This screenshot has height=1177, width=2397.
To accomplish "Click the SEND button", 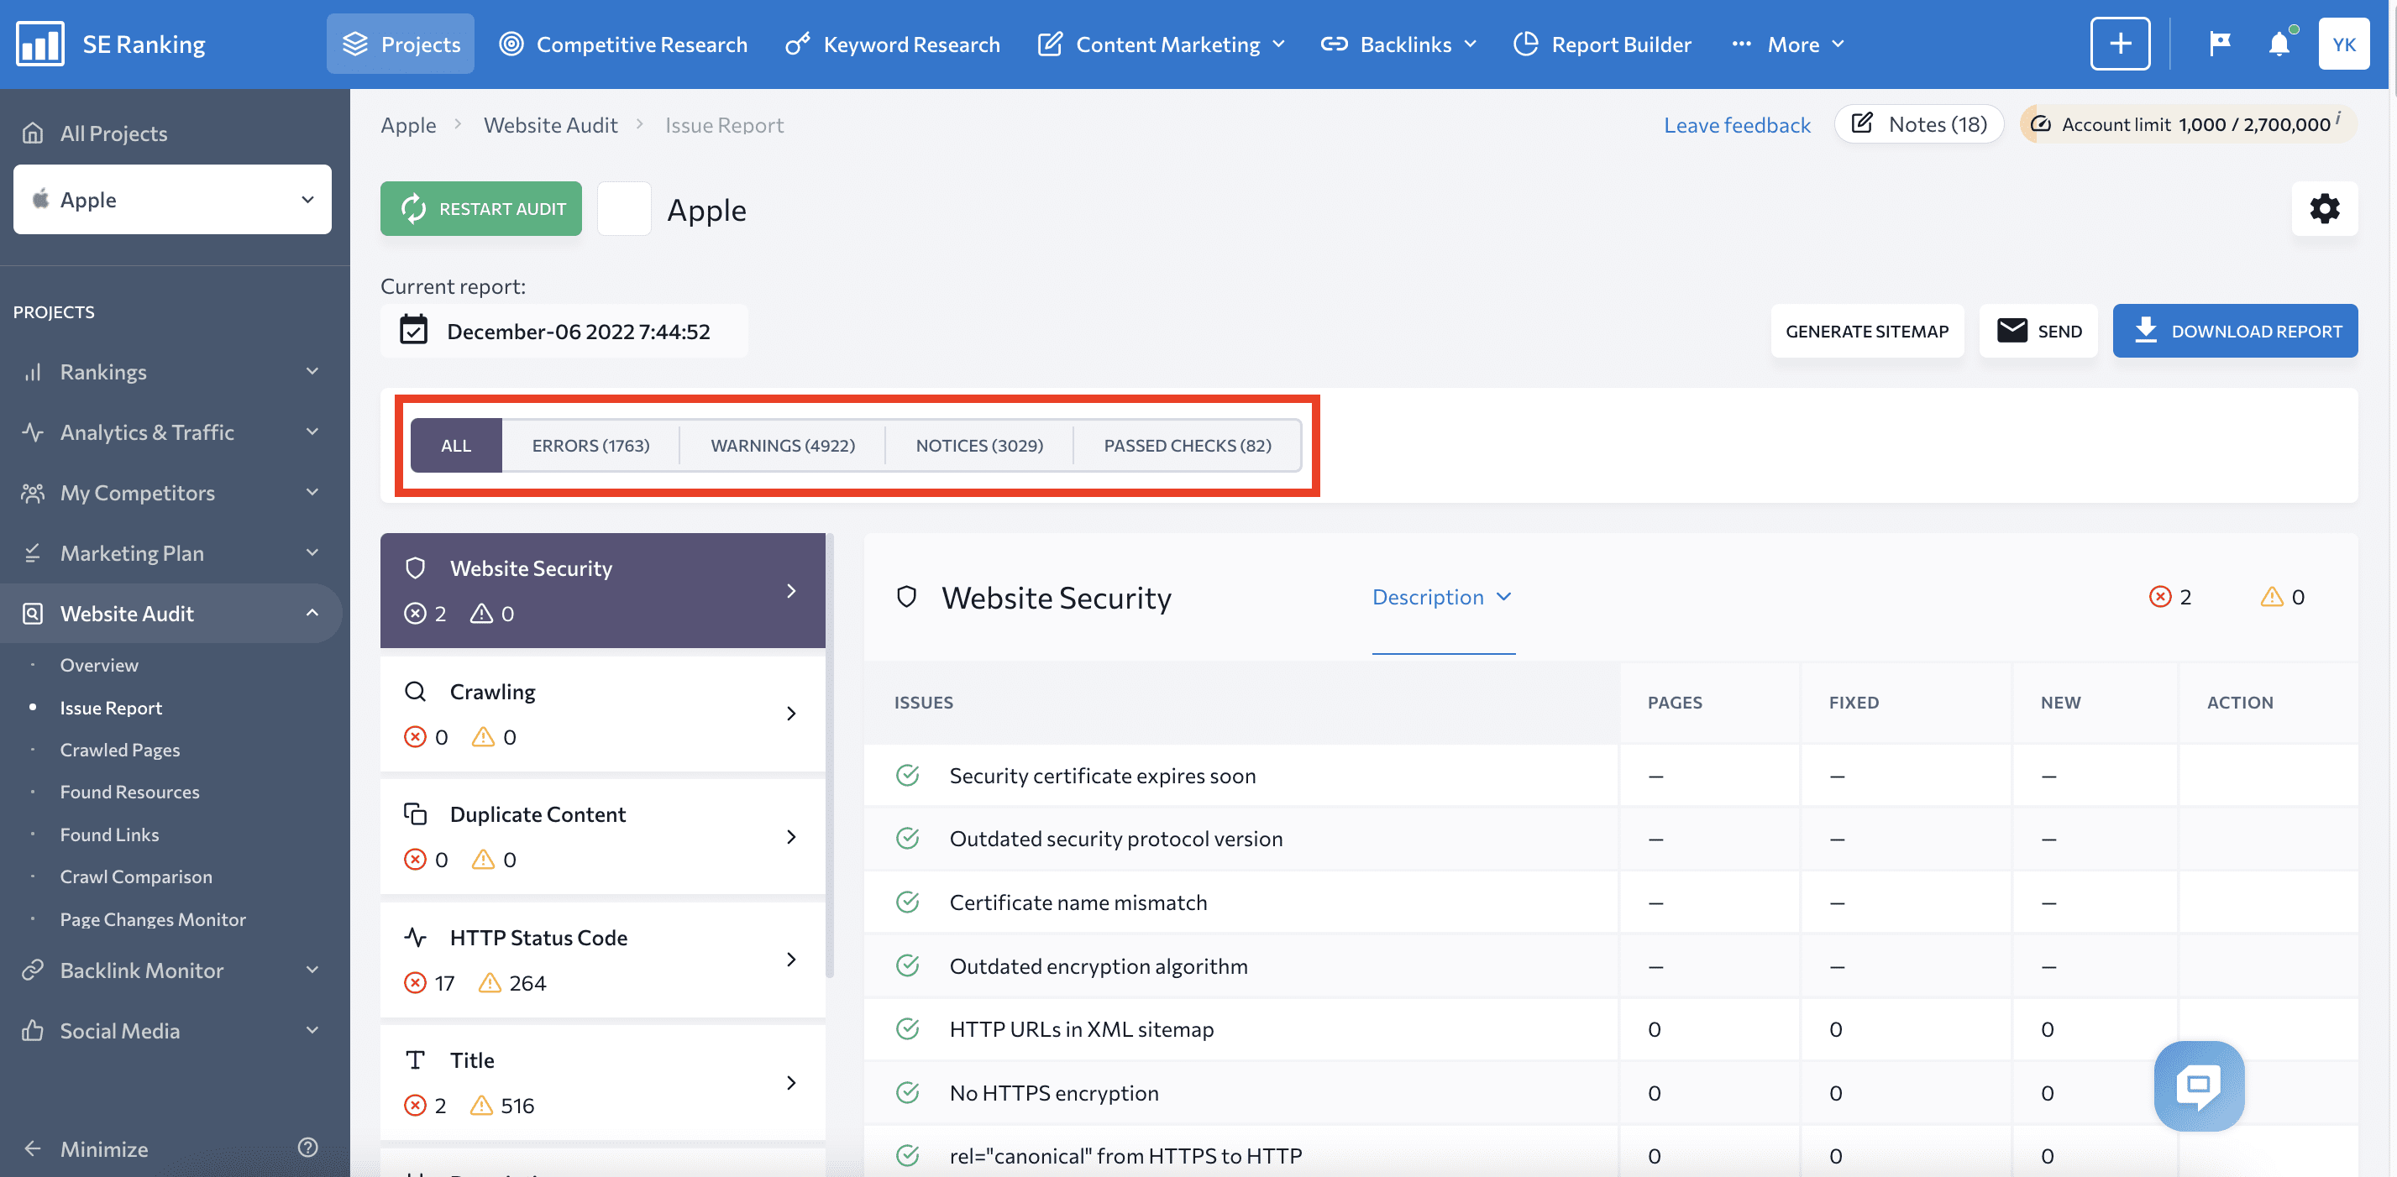I will click(x=2038, y=332).
